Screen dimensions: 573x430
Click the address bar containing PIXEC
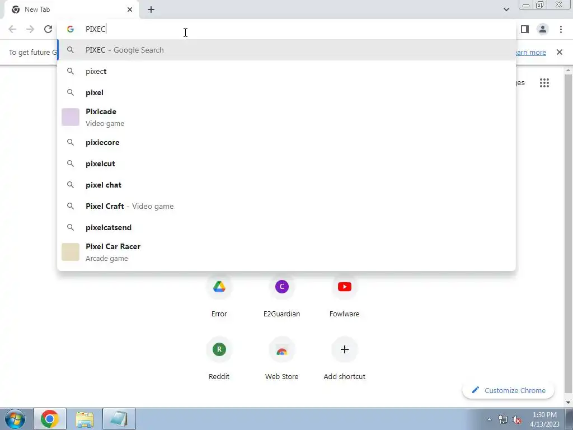pyautogui.click(x=286, y=29)
